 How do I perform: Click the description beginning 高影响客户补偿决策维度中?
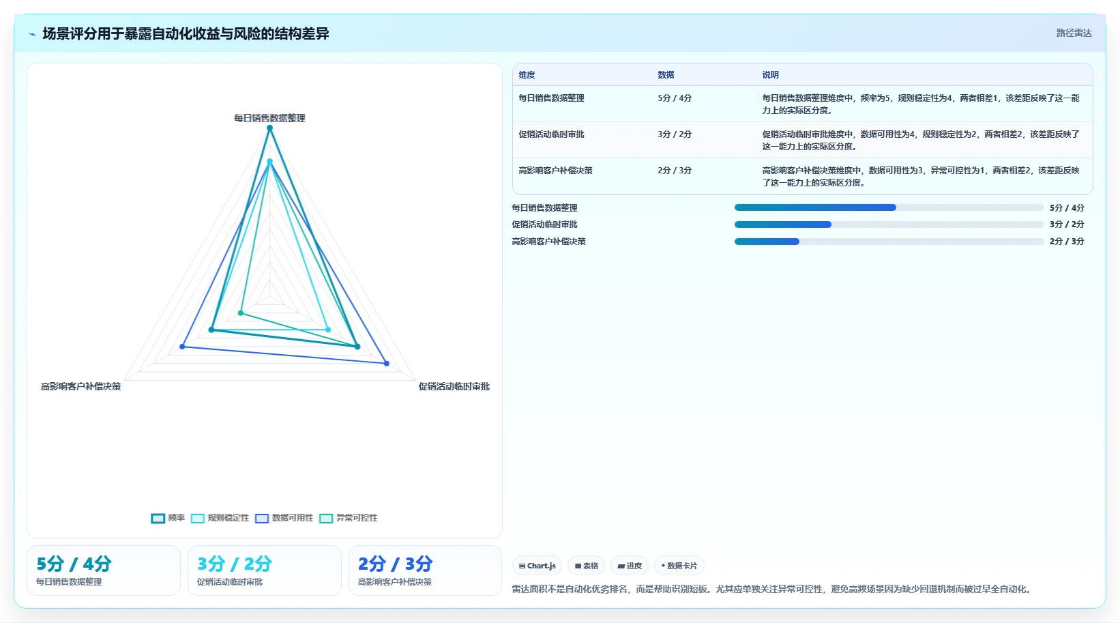[x=921, y=177]
